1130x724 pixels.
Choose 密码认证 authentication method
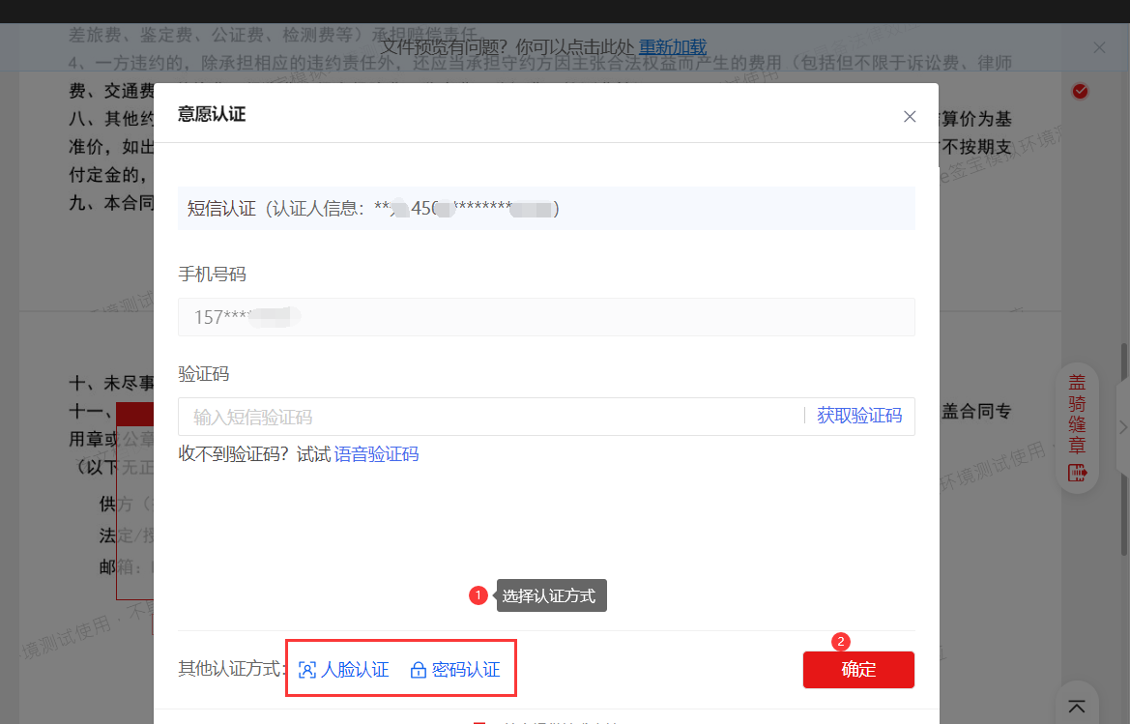(454, 670)
